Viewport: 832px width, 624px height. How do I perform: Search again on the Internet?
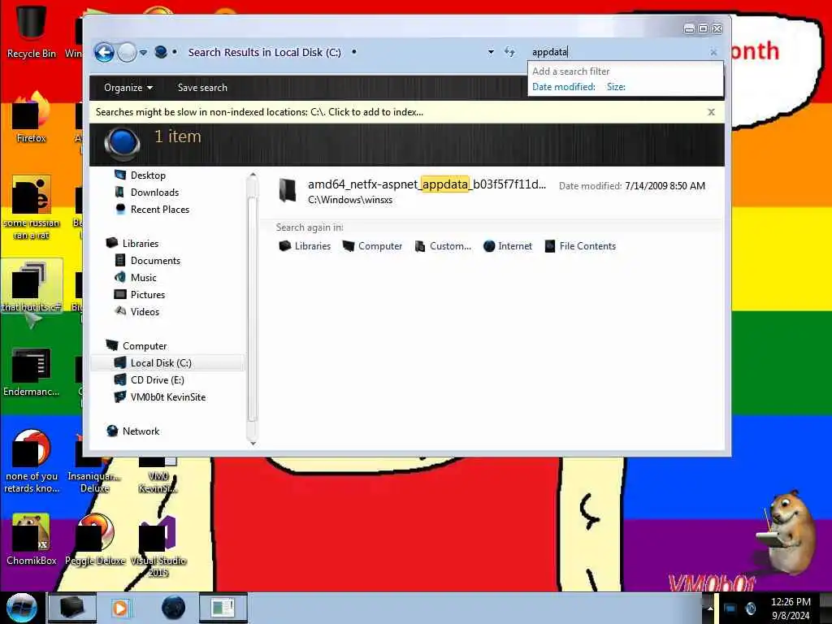(x=507, y=246)
